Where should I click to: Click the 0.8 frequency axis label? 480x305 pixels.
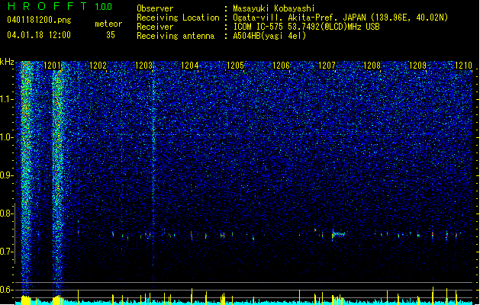click(7, 213)
